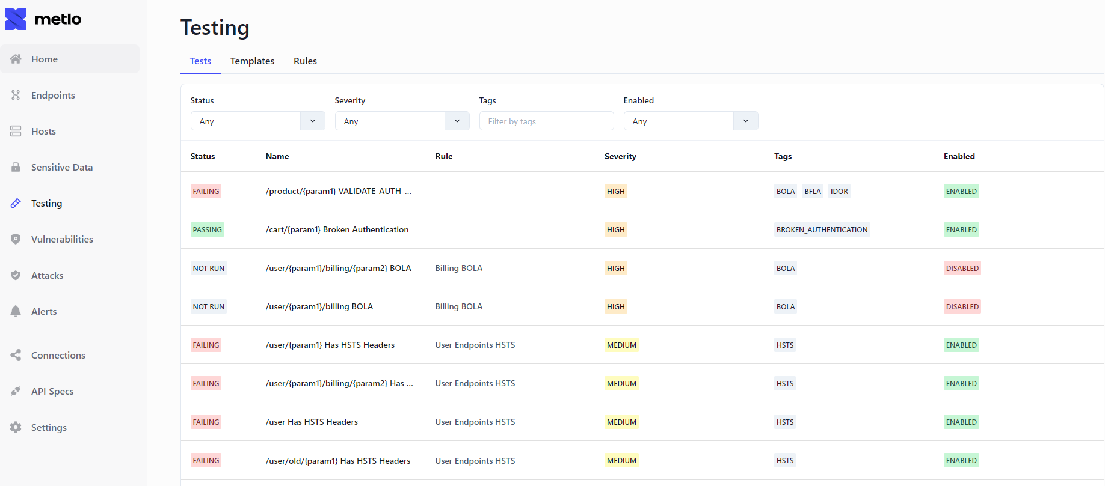Viewport: 1105px width, 486px height.
Task: Go to Attacks page
Action: [x=70, y=275]
